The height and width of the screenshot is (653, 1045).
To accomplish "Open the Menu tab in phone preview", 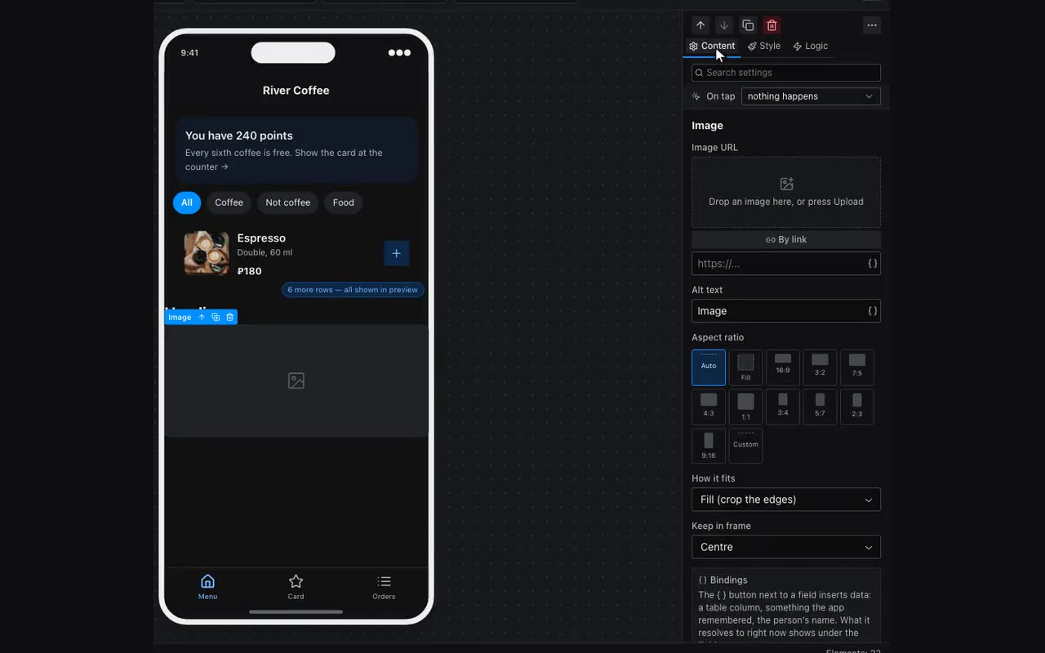I will (208, 586).
